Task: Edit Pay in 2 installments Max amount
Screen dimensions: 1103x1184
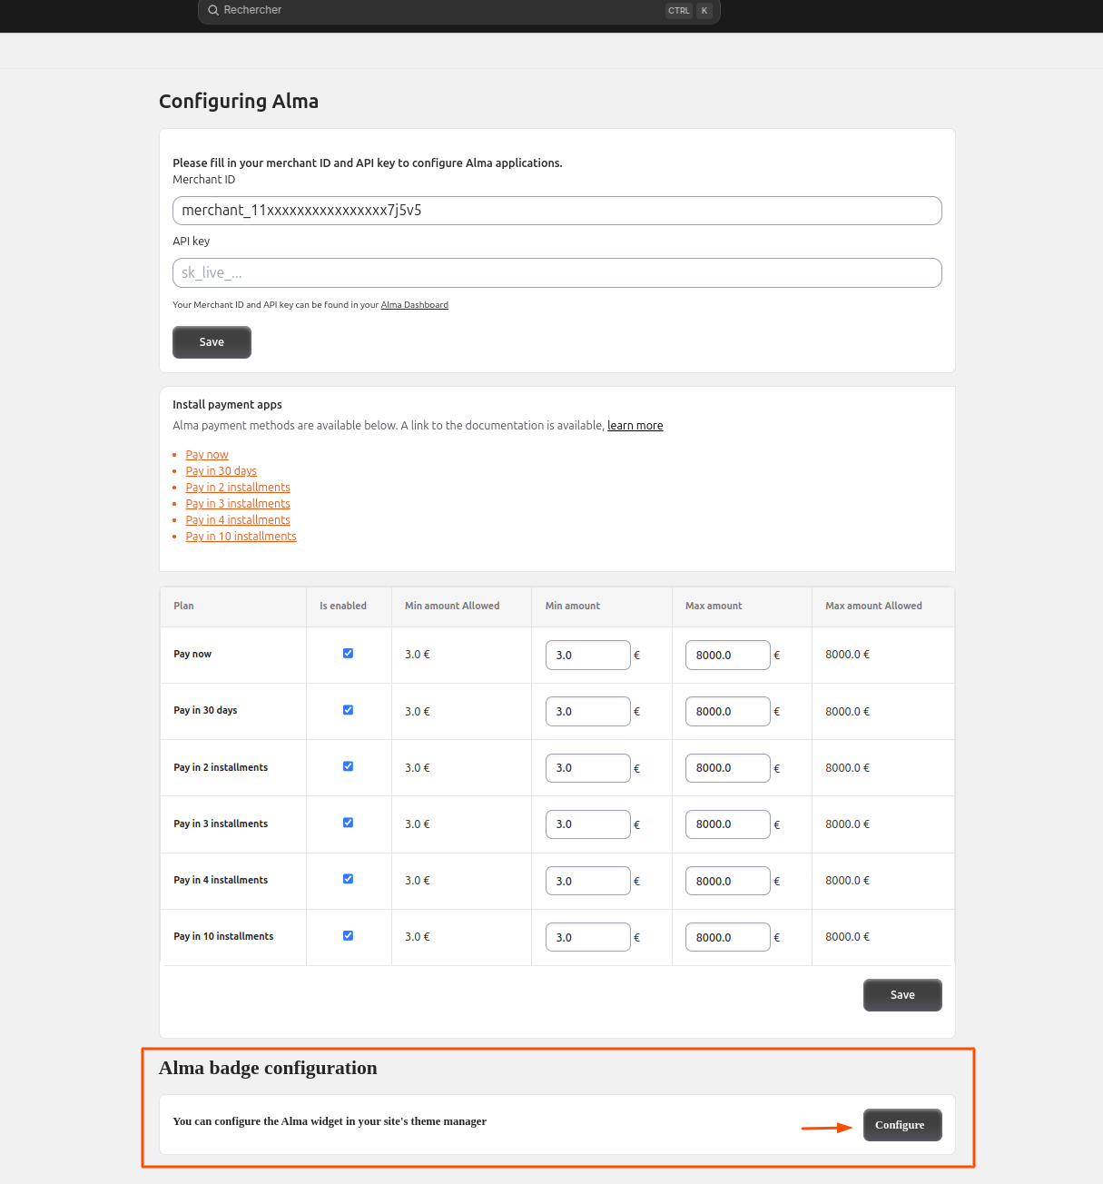Action: click(x=728, y=768)
